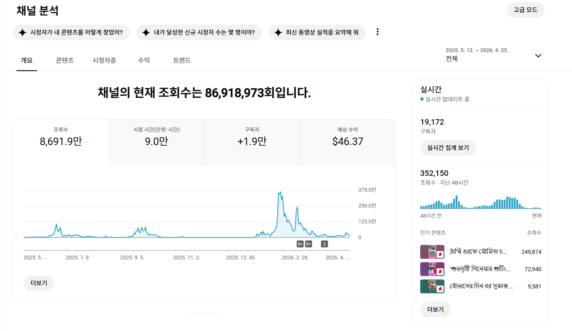Click the first 9+ chart event marker

coord(300,244)
